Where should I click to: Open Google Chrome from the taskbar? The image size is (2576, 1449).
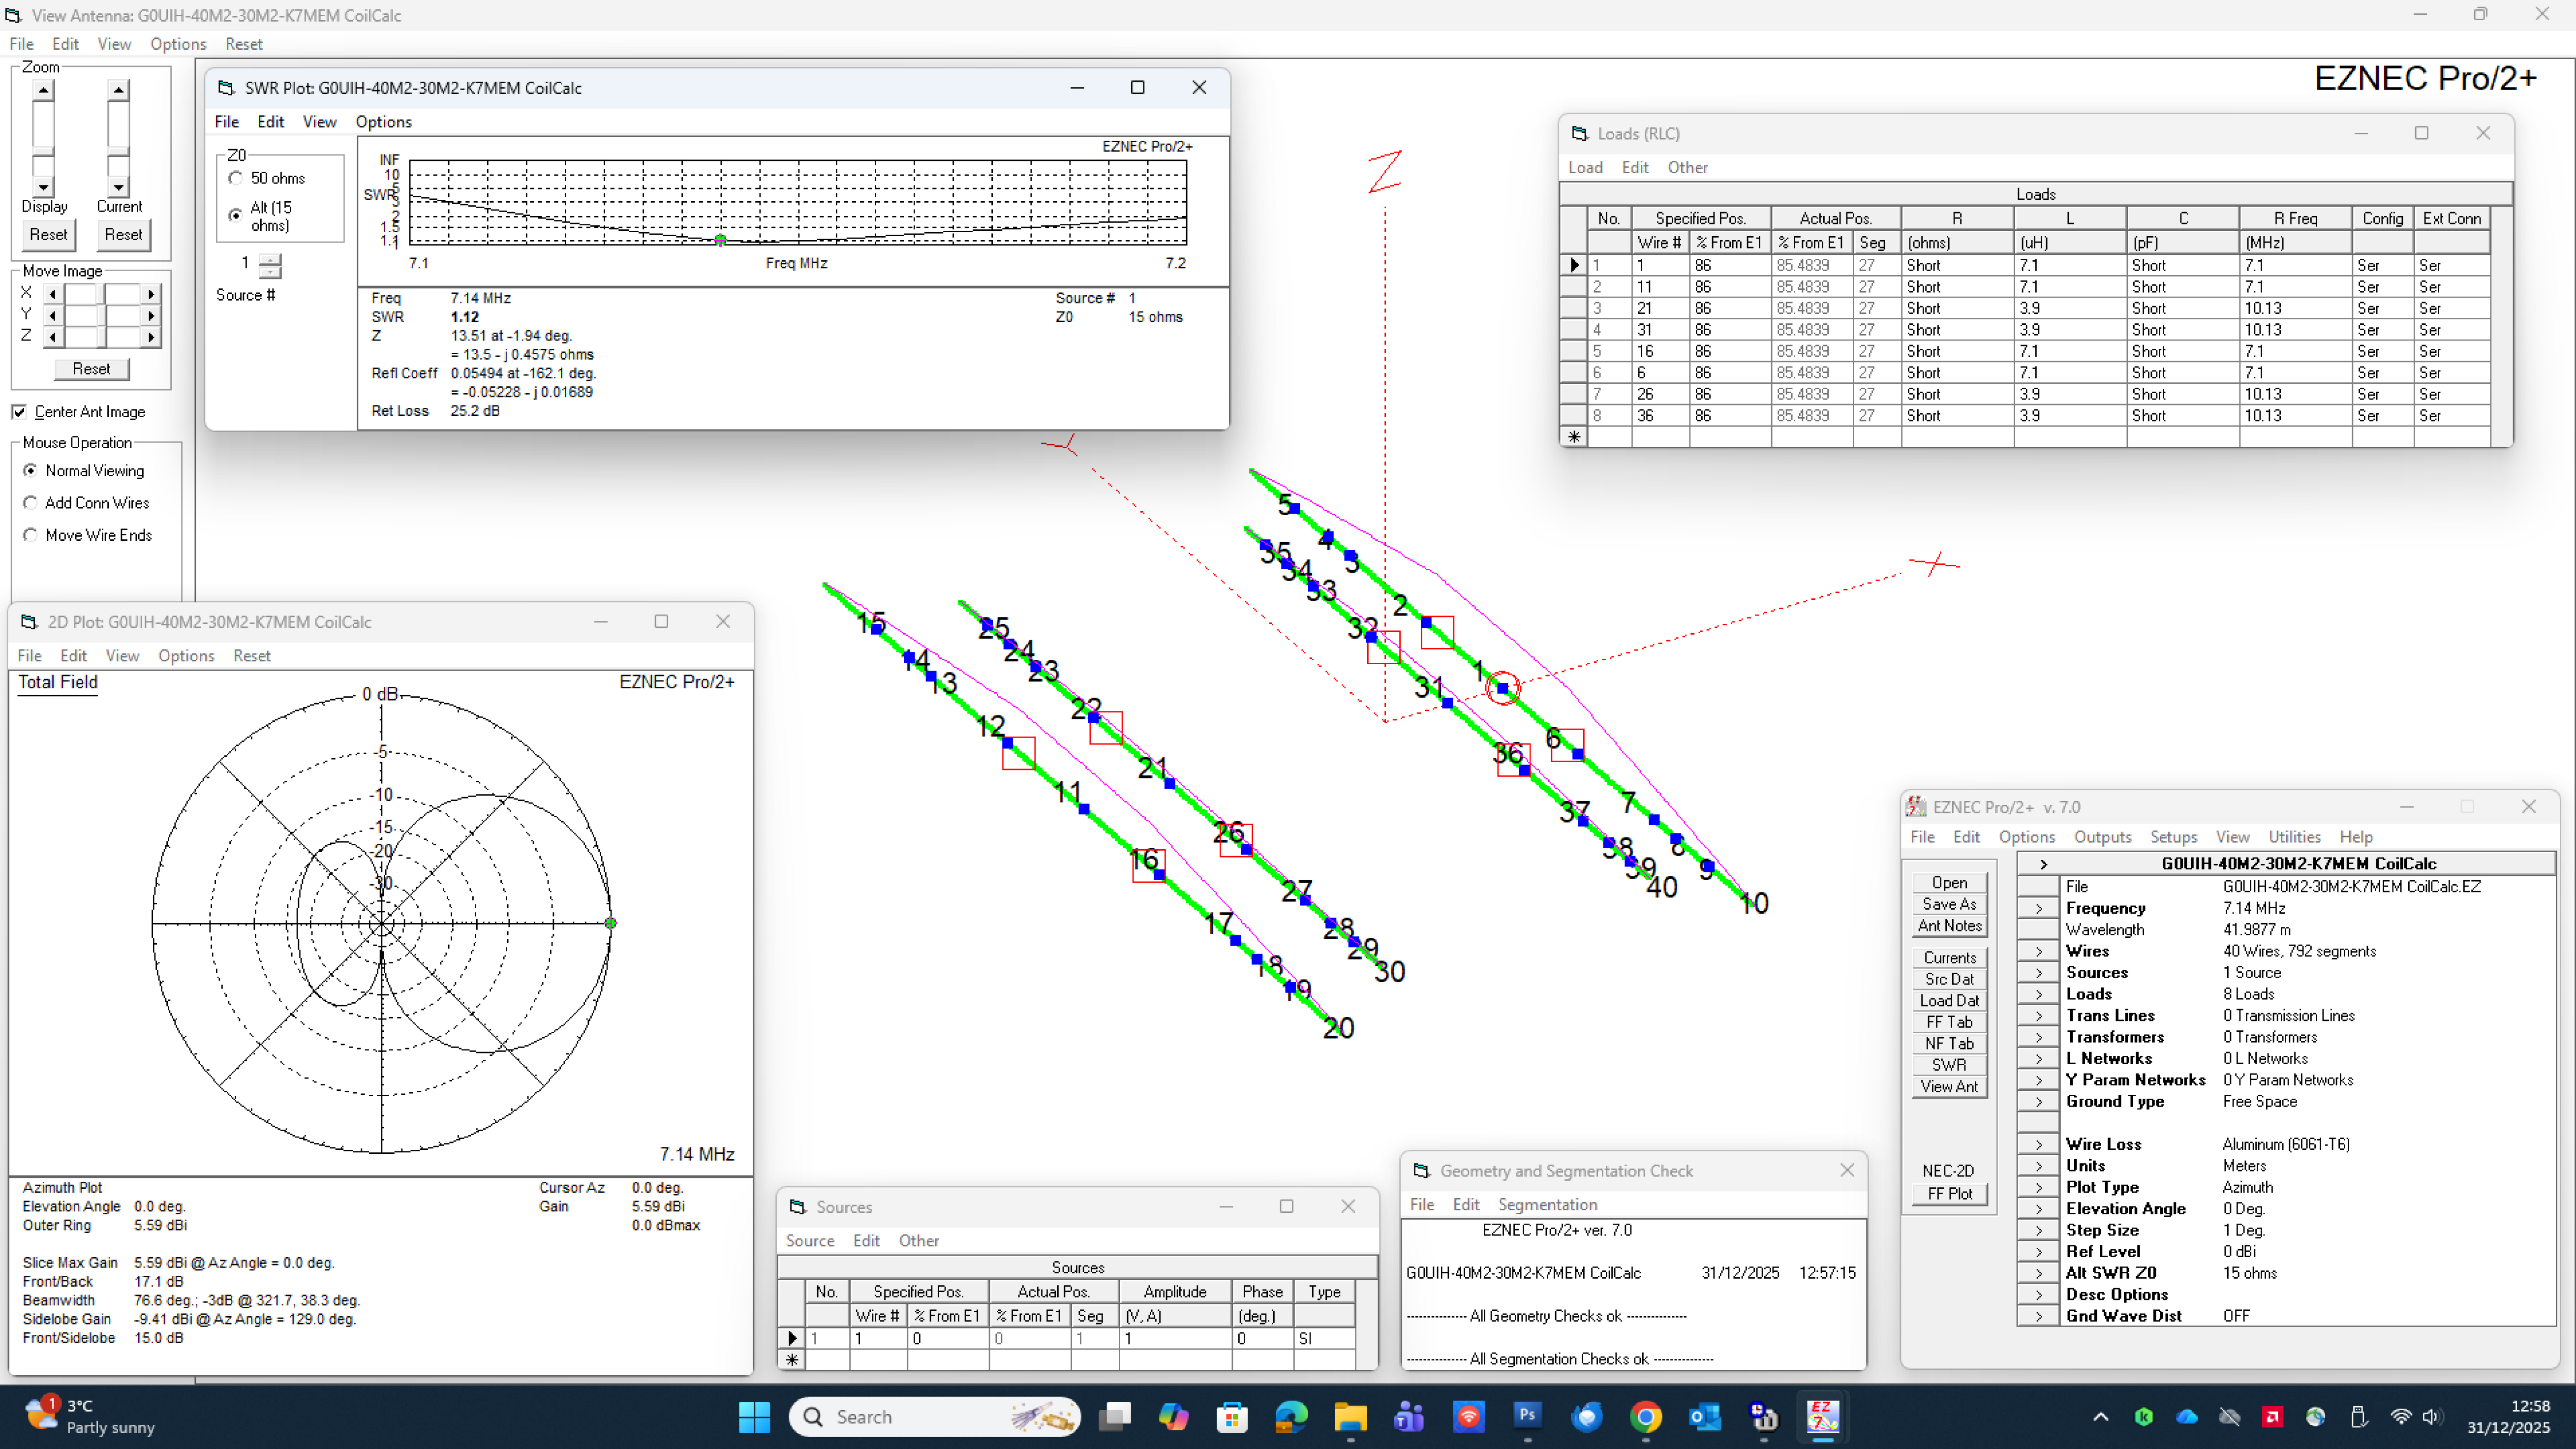[x=1645, y=1416]
